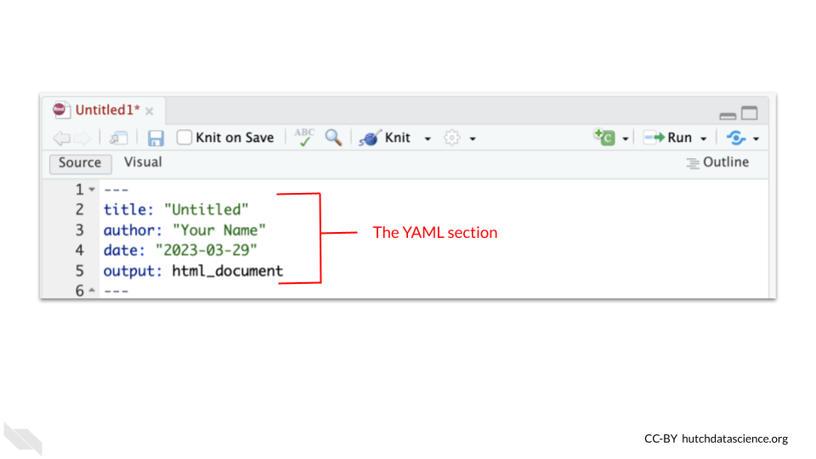Screen dimensions: 816x459
Task: Click the opening --- on line 1
Action: click(x=116, y=190)
